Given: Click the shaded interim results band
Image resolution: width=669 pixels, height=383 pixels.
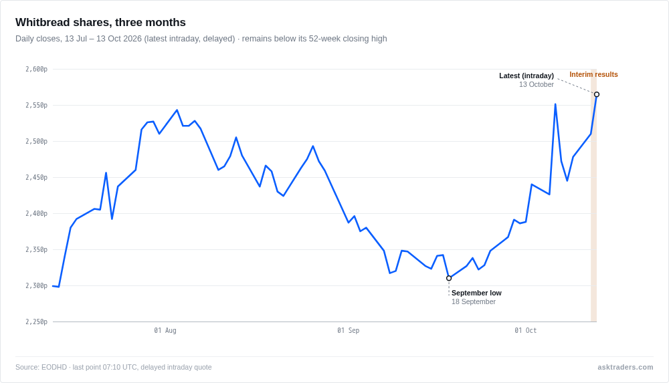Looking at the screenshot, I should (593, 195).
